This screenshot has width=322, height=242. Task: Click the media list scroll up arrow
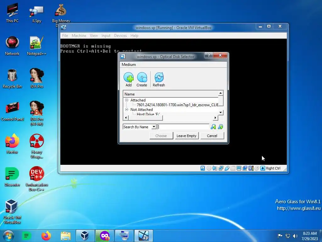click(x=220, y=93)
